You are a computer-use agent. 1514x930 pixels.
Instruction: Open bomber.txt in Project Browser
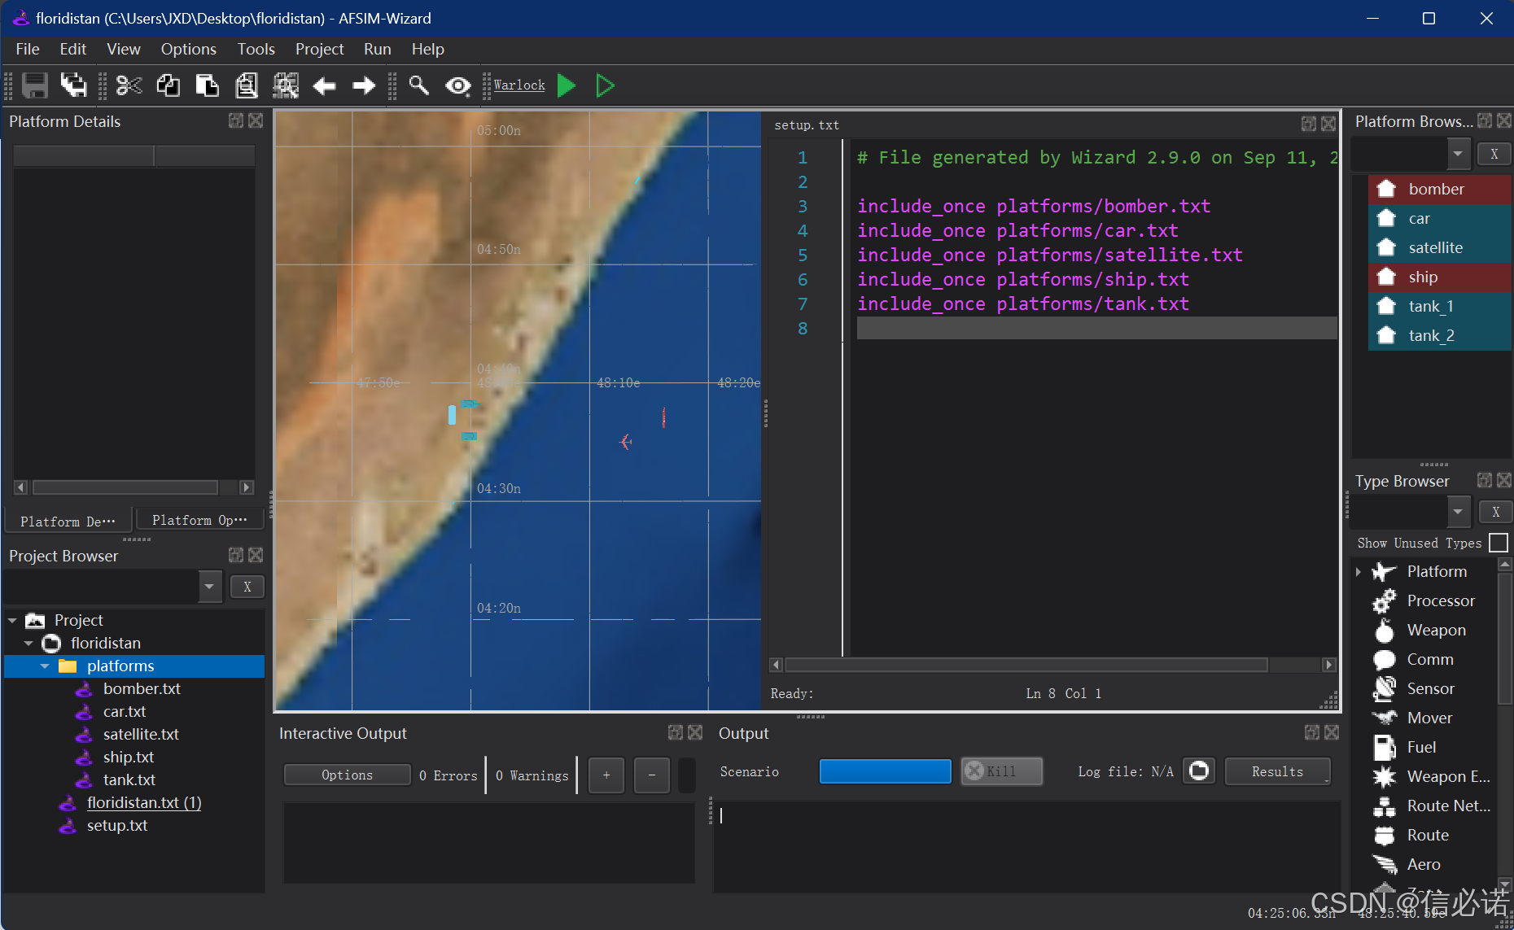tap(142, 689)
